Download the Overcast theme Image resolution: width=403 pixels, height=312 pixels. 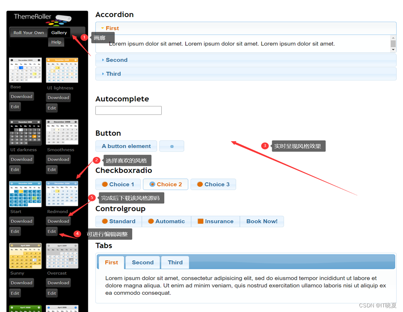point(59,283)
